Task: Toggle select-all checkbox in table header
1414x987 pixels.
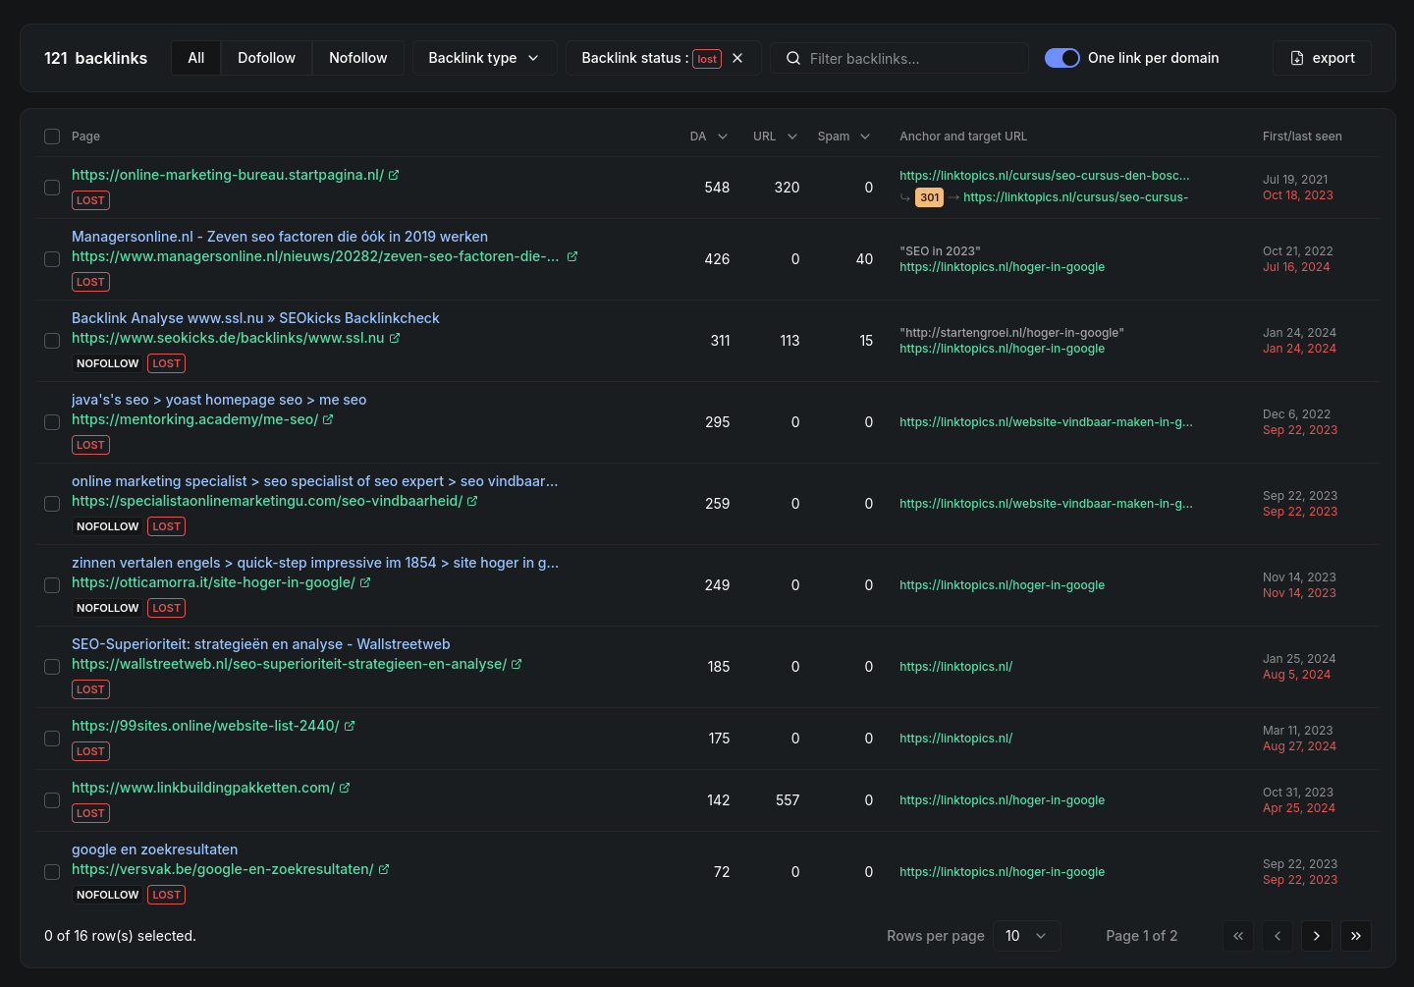Action: 52,137
